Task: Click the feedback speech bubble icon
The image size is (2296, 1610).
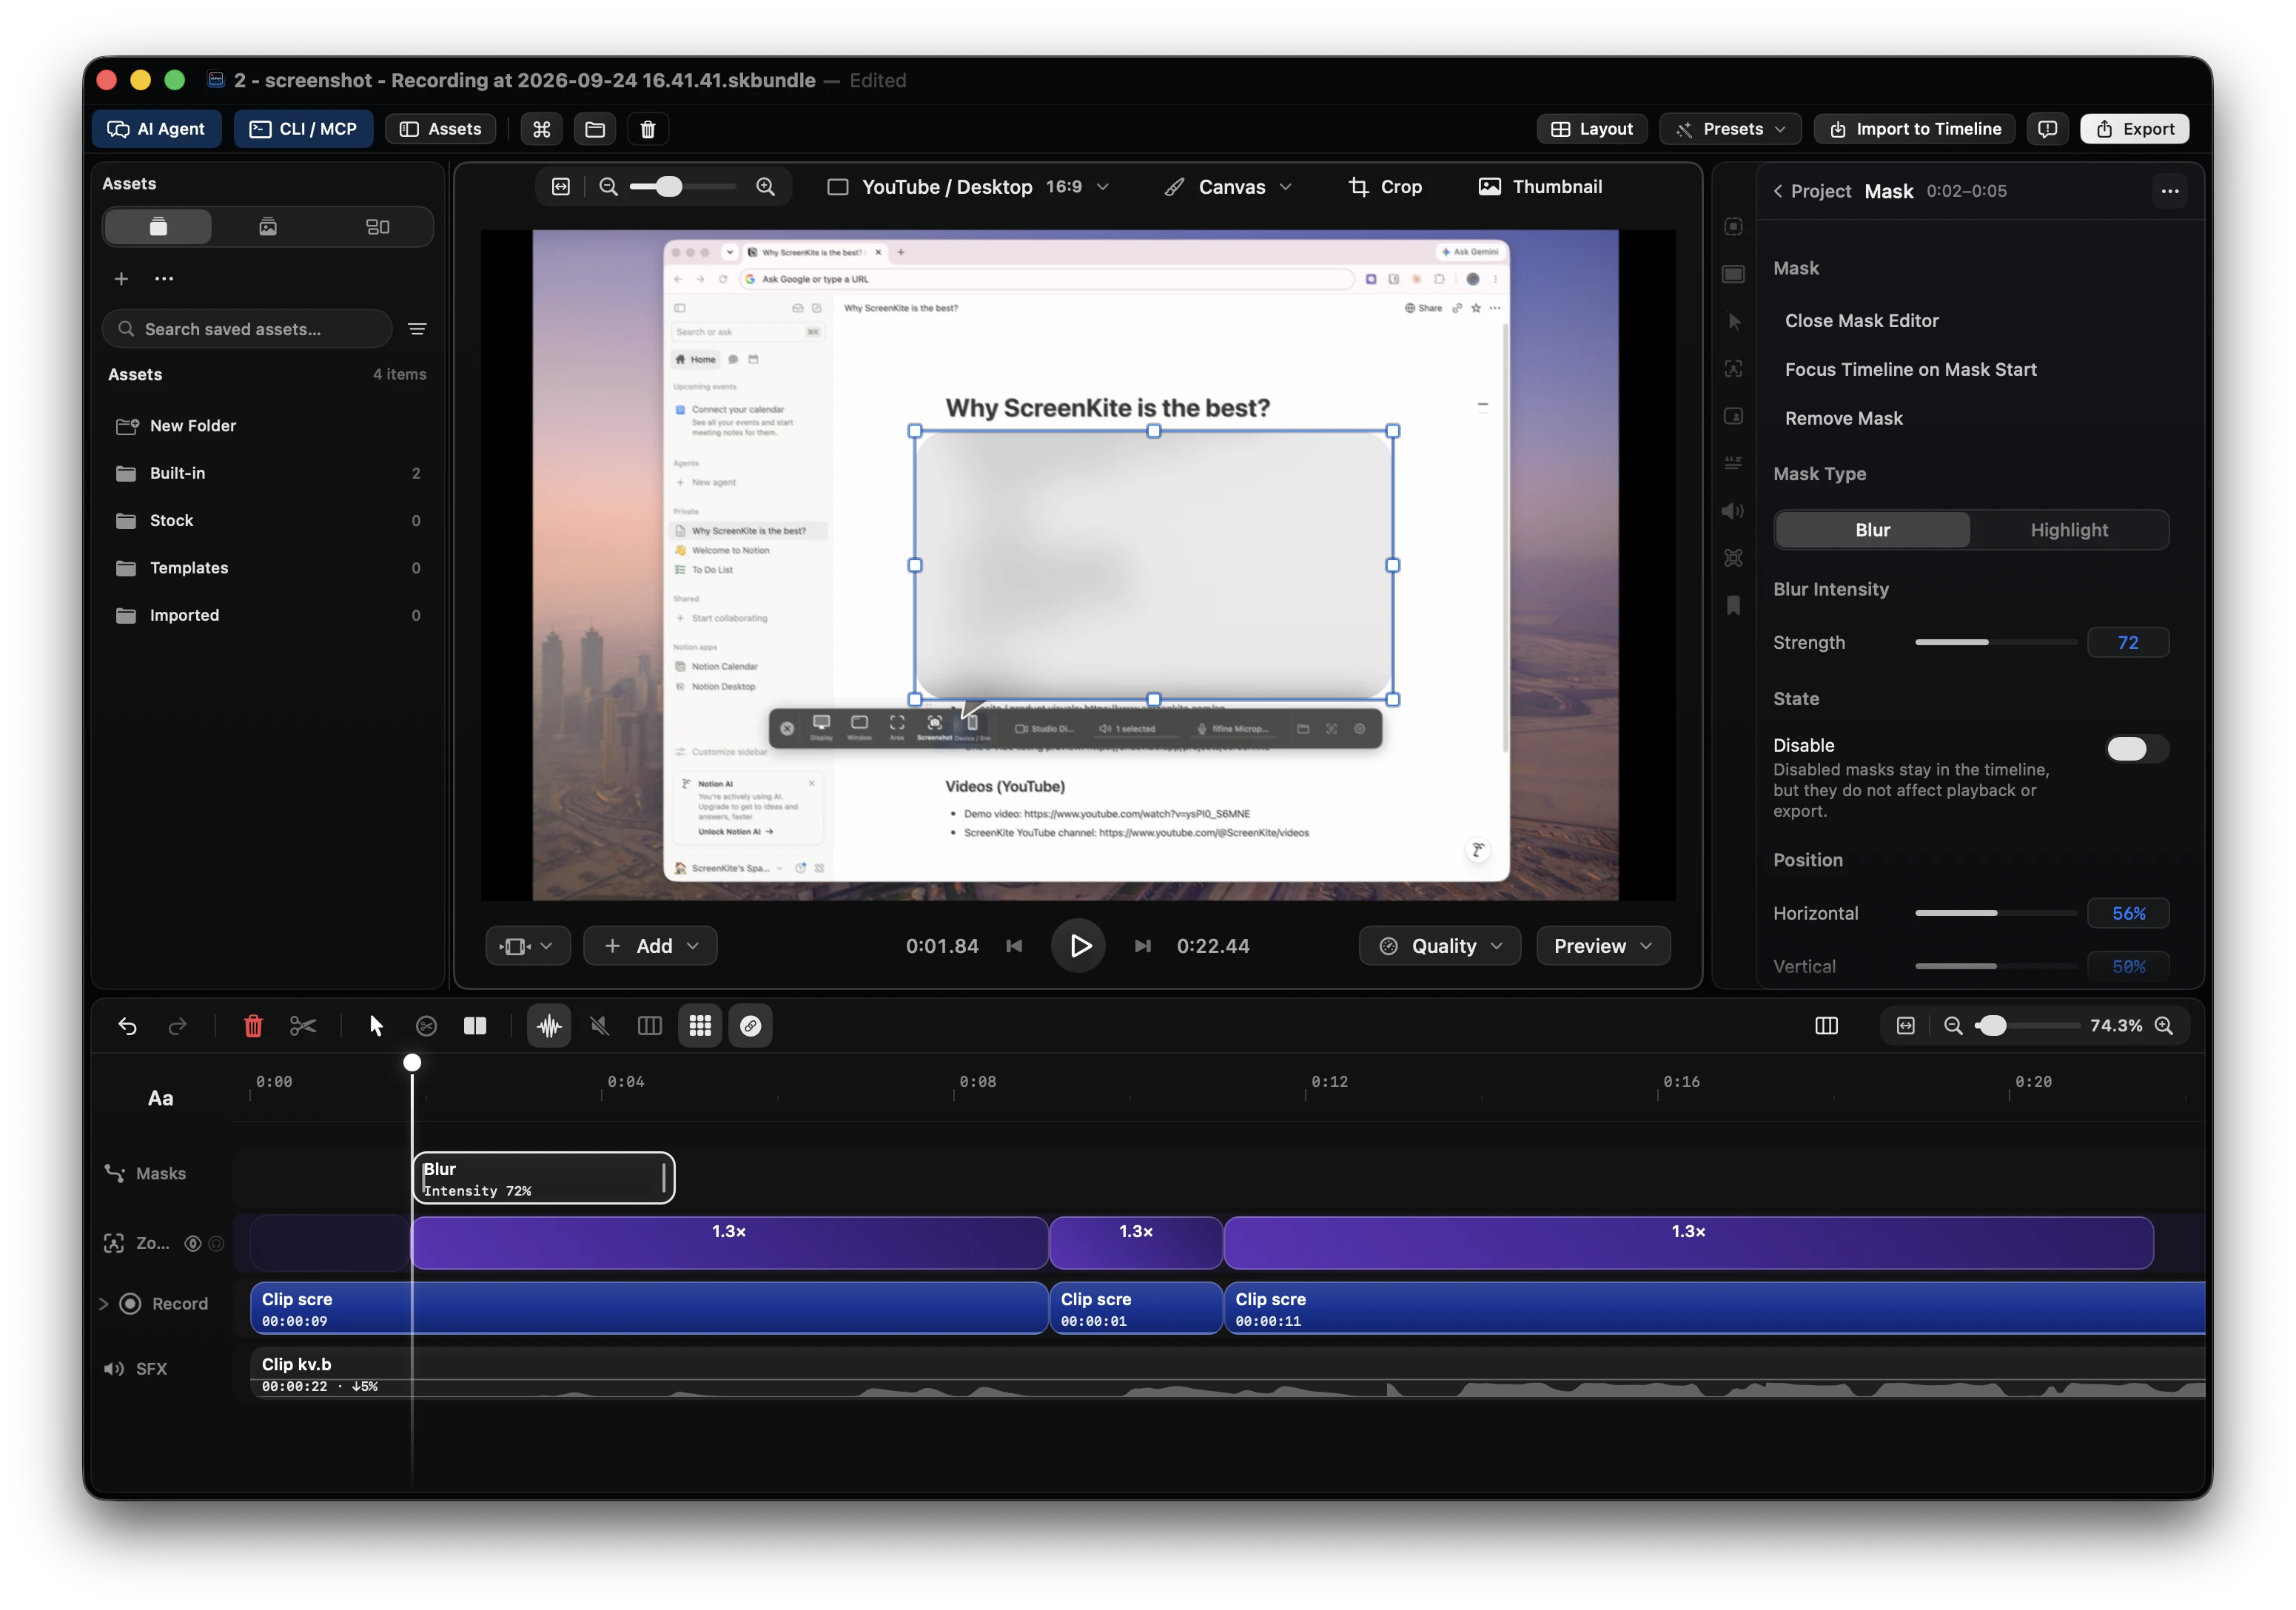Action: point(2047,129)
